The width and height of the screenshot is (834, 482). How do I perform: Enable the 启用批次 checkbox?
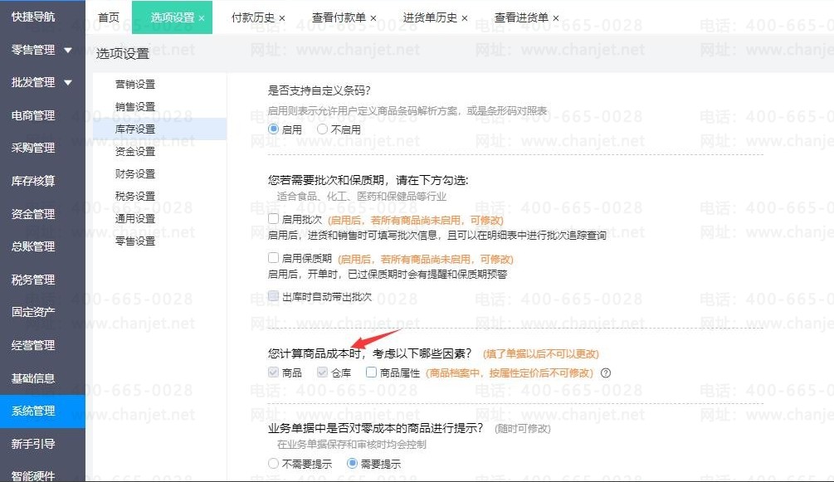tap(273, 219)
